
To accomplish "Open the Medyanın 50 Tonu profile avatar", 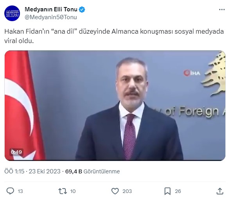I will click(x=12, y=13).
